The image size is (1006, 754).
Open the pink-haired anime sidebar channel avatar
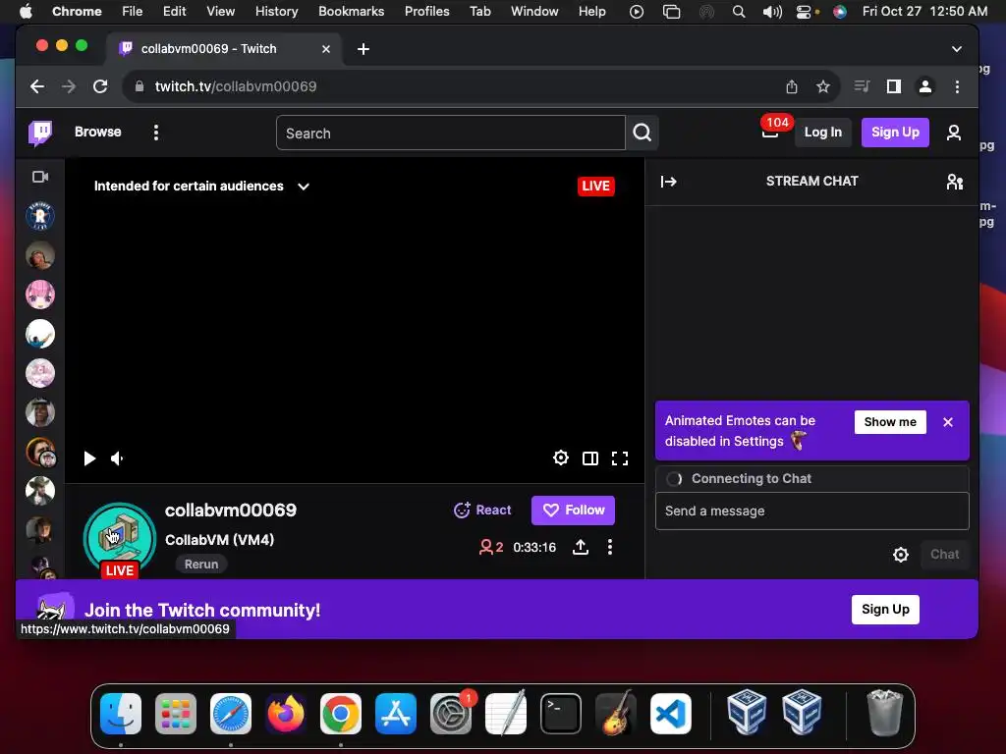click(40, 295)
